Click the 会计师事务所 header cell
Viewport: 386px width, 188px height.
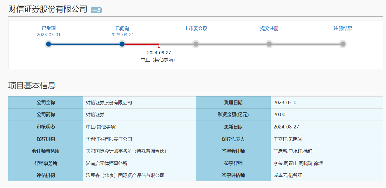(x=46, y=151)
